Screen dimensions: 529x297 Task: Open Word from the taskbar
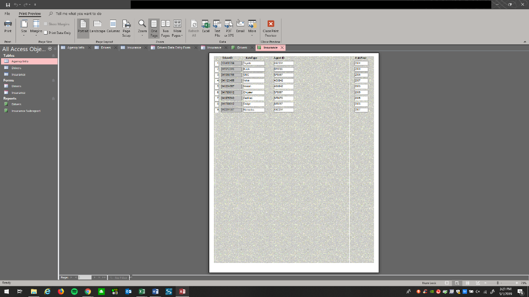point(155,292)
